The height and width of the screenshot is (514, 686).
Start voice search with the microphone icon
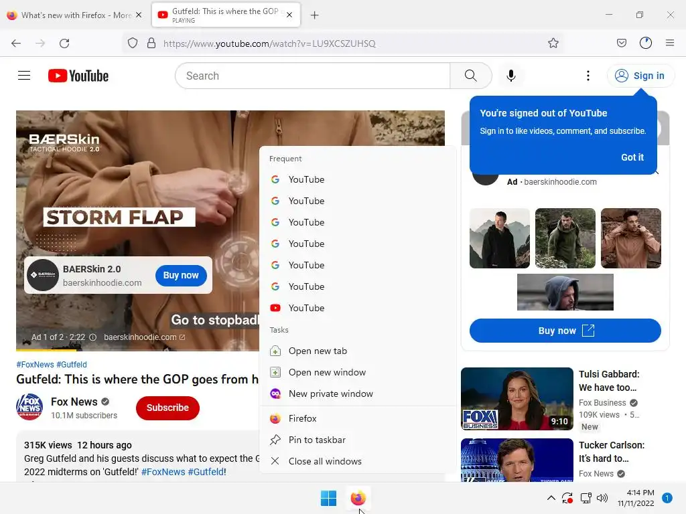[x=510, y=76]
